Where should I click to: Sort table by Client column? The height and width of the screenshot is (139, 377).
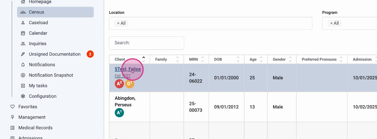pyautogui.click(x=130, y=59)
